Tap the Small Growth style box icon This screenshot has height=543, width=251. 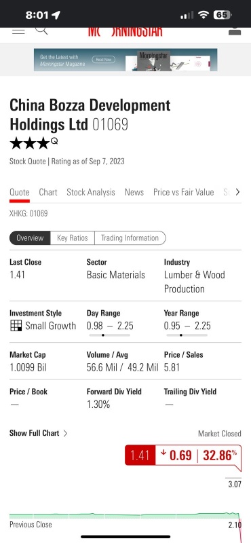(x=16, y=326)
